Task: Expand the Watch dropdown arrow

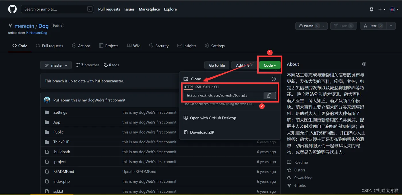Action: point(324,26)
